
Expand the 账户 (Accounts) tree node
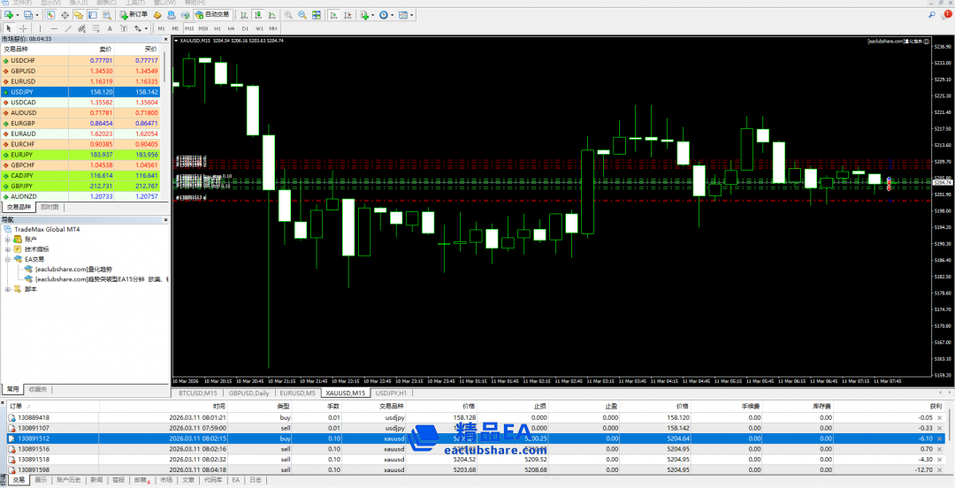(8, 239)
